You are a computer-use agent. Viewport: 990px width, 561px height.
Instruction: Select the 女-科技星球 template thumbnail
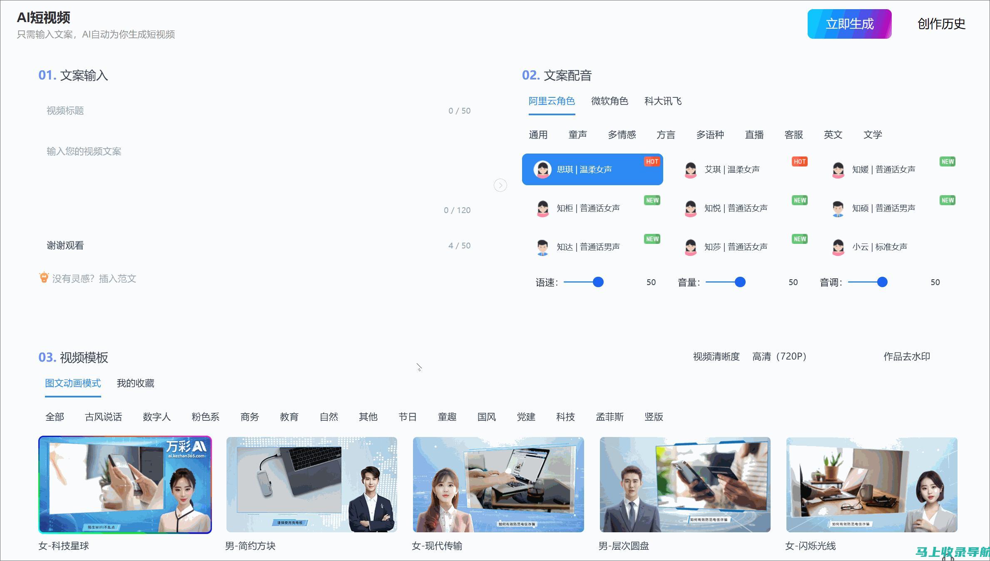[125, 485]
